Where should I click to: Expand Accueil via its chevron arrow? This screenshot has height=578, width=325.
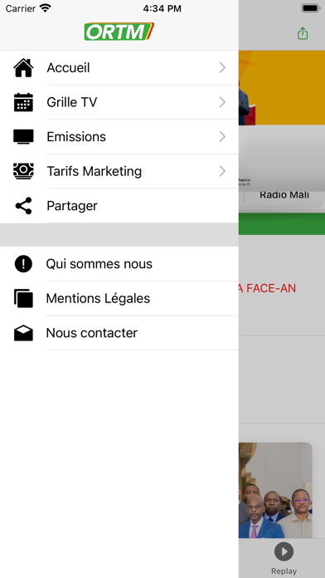pos(222,68)
